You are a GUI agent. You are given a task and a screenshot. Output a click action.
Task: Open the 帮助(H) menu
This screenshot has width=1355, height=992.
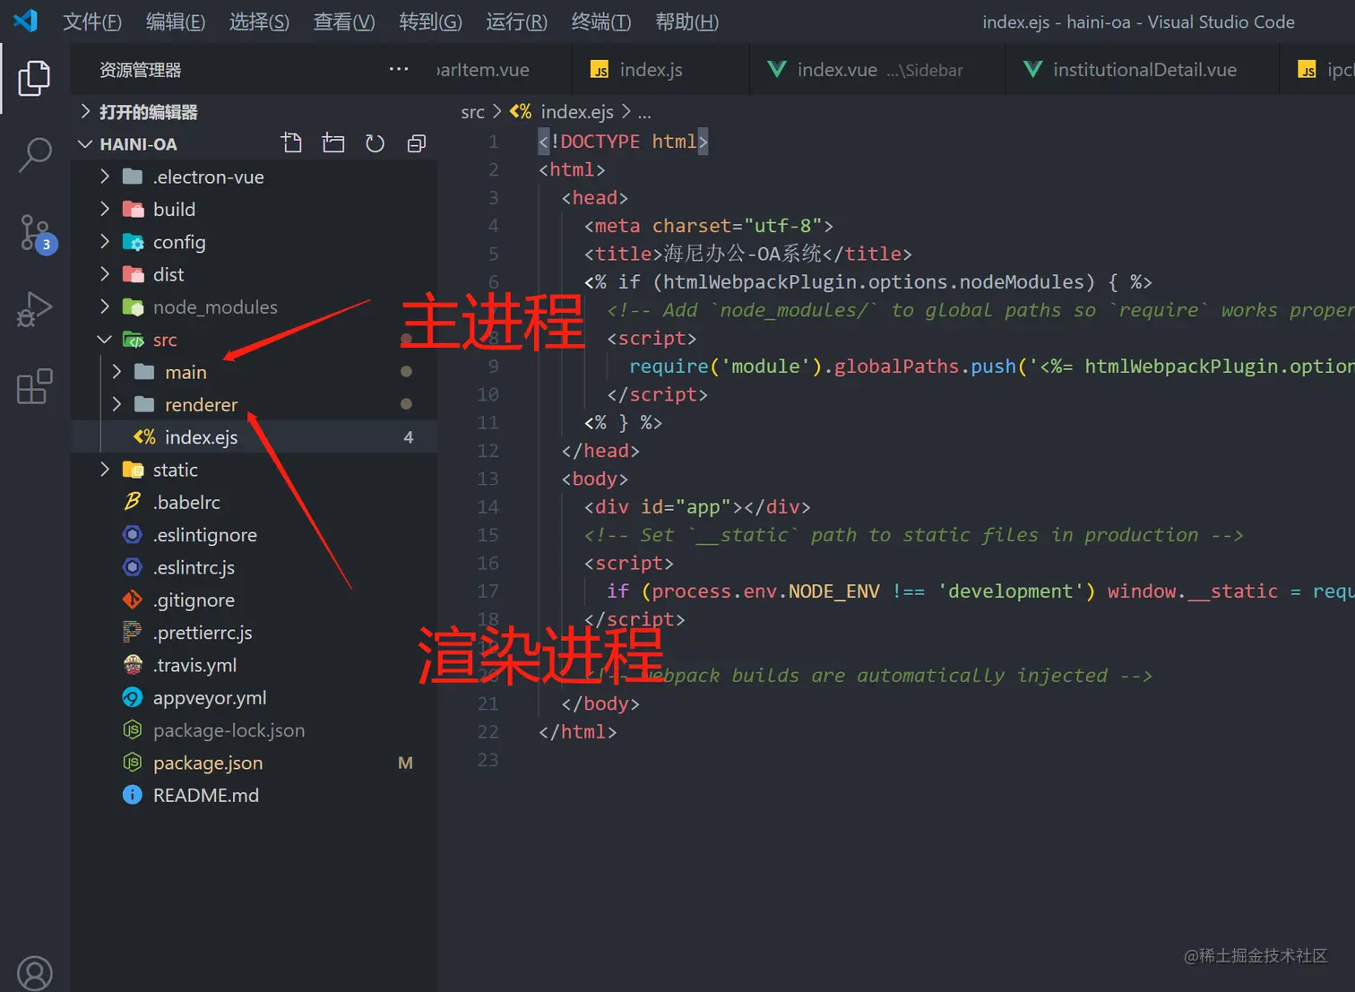[687, 22]
